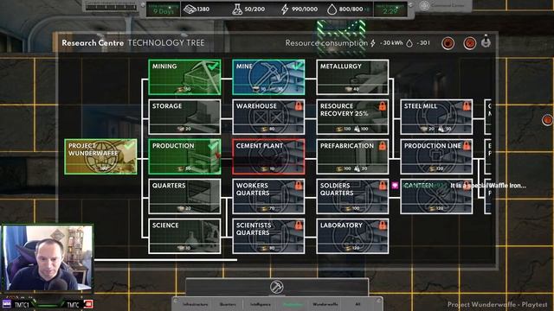This screenshot has width=554, height=311.
Task: Click the 9 Days countdown display
Action: click(164, 10)
